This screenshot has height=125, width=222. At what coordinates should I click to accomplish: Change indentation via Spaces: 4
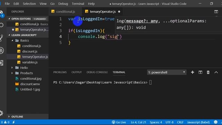coord(156,122)
